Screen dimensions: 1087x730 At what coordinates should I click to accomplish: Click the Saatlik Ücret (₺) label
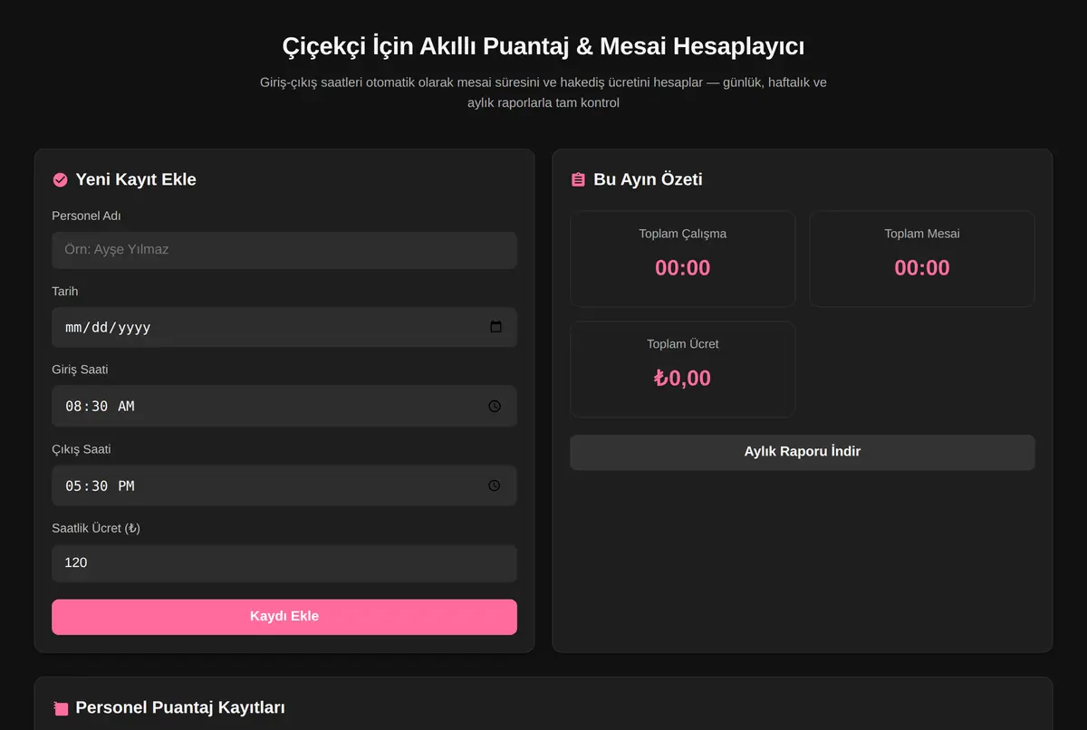tap(96, 528)
